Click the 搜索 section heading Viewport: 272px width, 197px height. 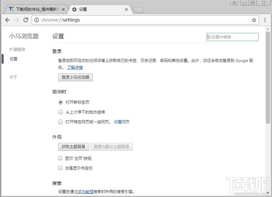(x=57, y=183)
